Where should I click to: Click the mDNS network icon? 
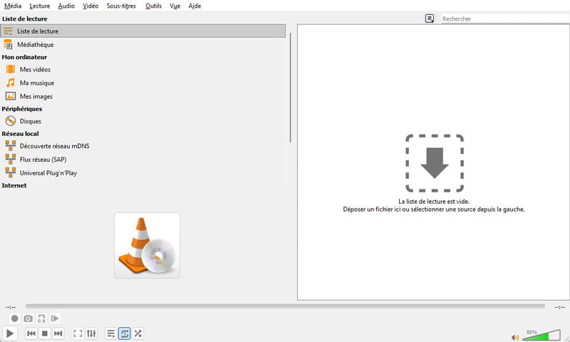(x=11, y=146)
